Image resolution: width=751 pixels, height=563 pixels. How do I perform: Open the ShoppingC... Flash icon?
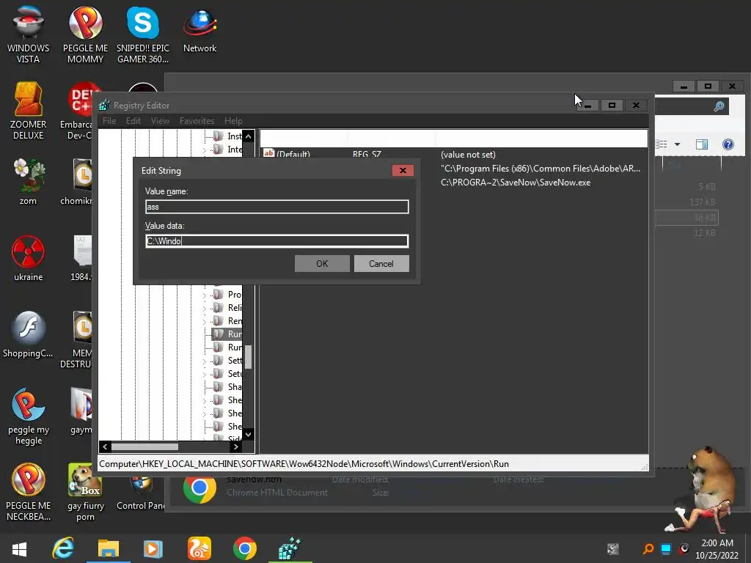pyautogui.click(x=29, y=334)
